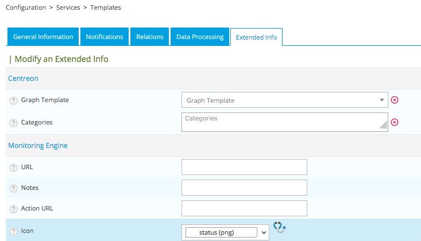Switch to the General Information tab

43,37
